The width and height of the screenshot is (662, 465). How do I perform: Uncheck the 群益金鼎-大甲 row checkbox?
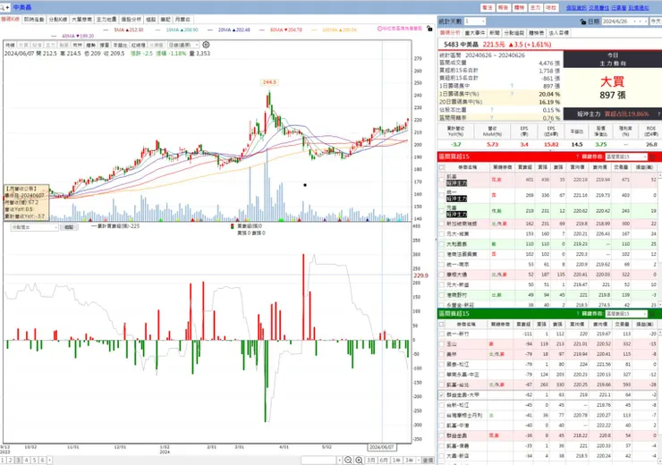click(x=442, y=395)
